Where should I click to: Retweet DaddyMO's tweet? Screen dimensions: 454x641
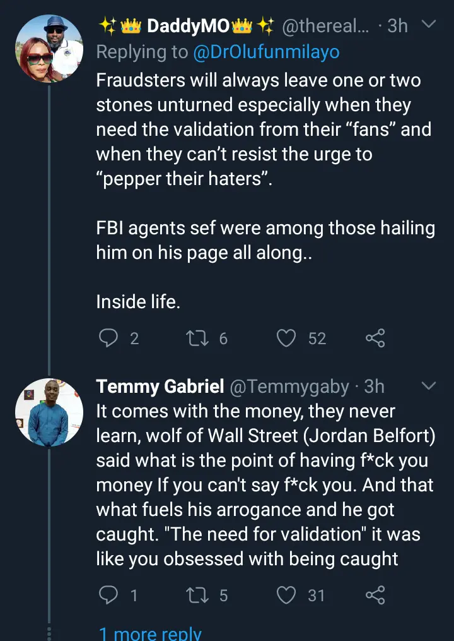196,338
